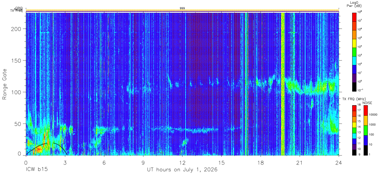
Task: Select the 1000 label on the NOISE legend
Action: point(373,125)
